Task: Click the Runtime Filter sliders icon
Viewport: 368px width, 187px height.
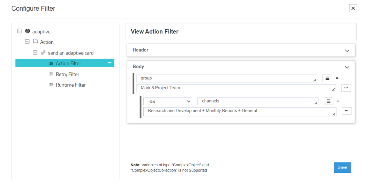Action: click(51, 85)
